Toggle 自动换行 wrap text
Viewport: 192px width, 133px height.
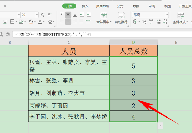pyautogui.click(x=121, y=18)
